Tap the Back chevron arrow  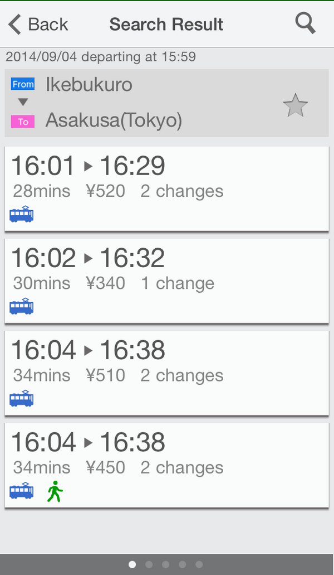coord(14,25)
